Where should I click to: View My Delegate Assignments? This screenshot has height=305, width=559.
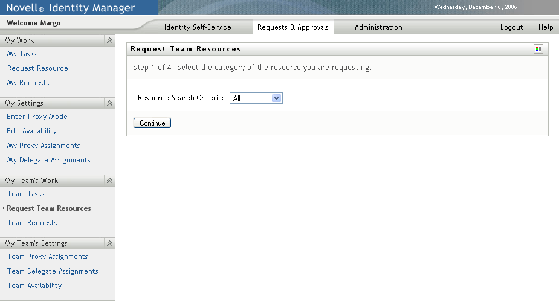coord(48,160)
